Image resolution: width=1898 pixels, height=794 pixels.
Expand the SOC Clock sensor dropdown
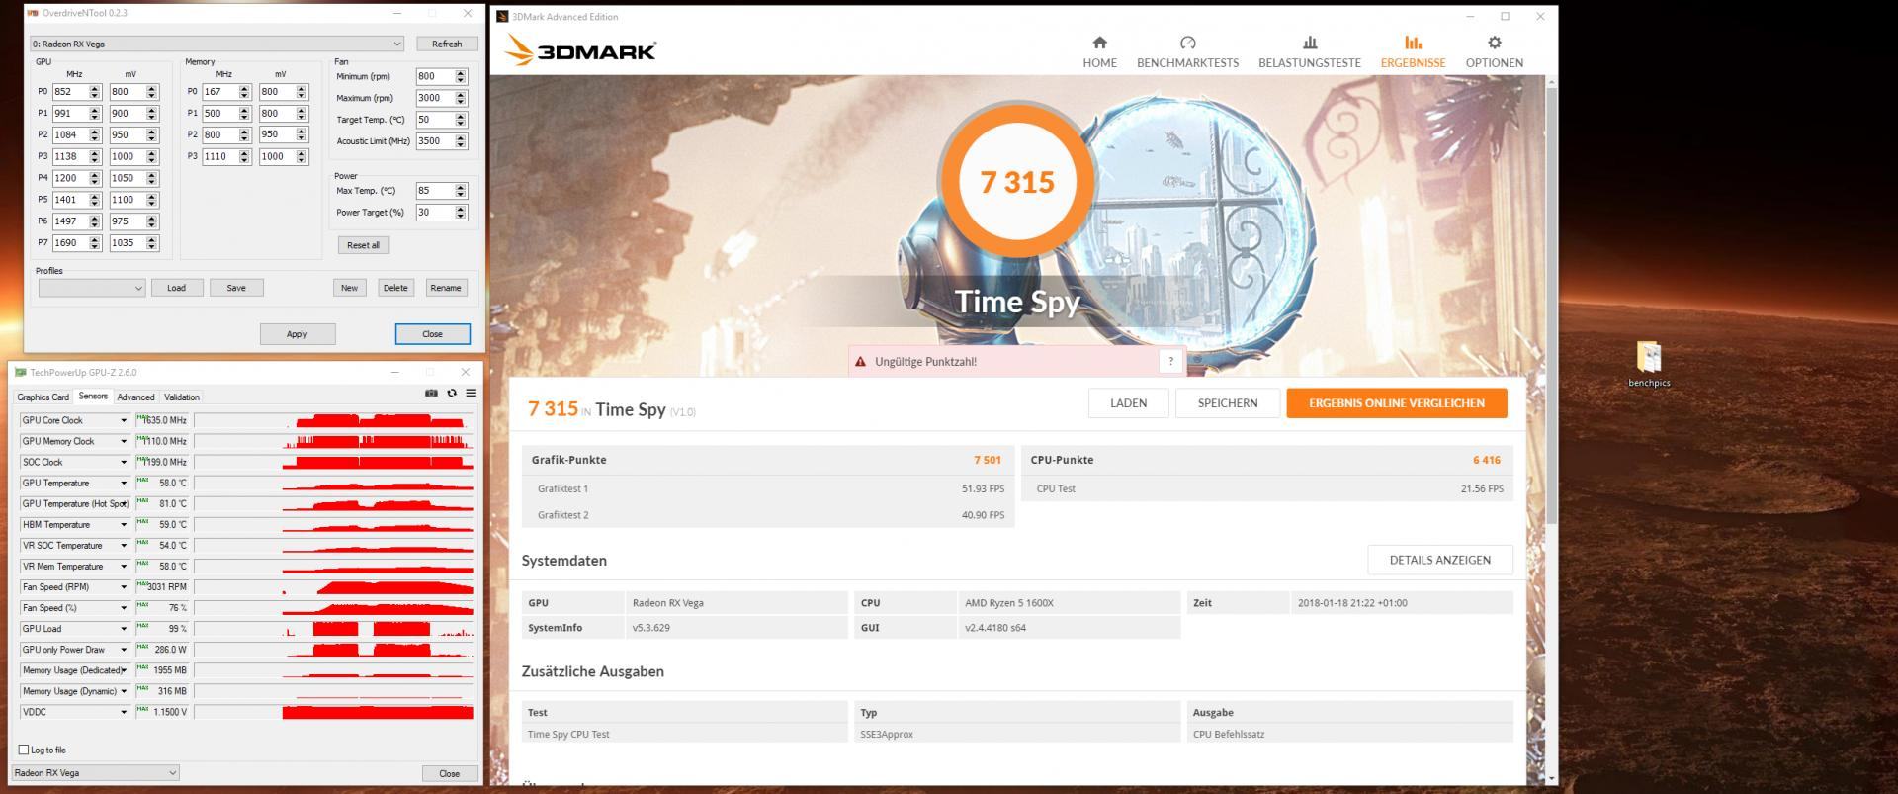point(124,462)
